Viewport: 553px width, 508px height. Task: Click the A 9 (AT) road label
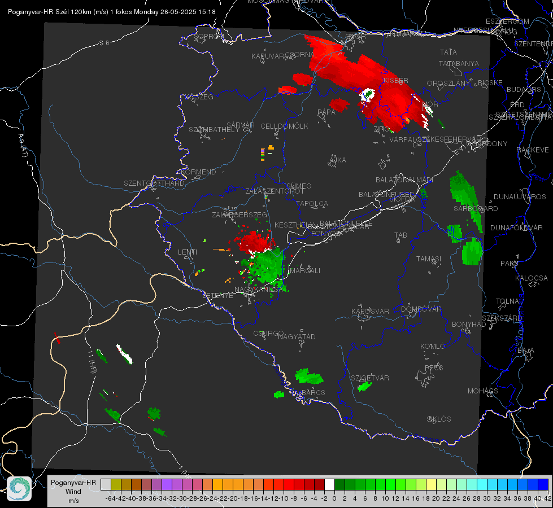pos(22,146)
